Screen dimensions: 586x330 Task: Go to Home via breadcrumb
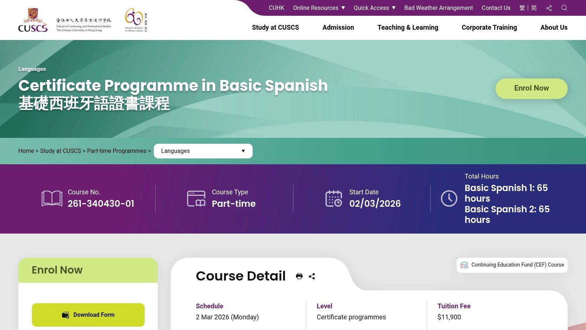pyautogui.click(x=26, y=151)
